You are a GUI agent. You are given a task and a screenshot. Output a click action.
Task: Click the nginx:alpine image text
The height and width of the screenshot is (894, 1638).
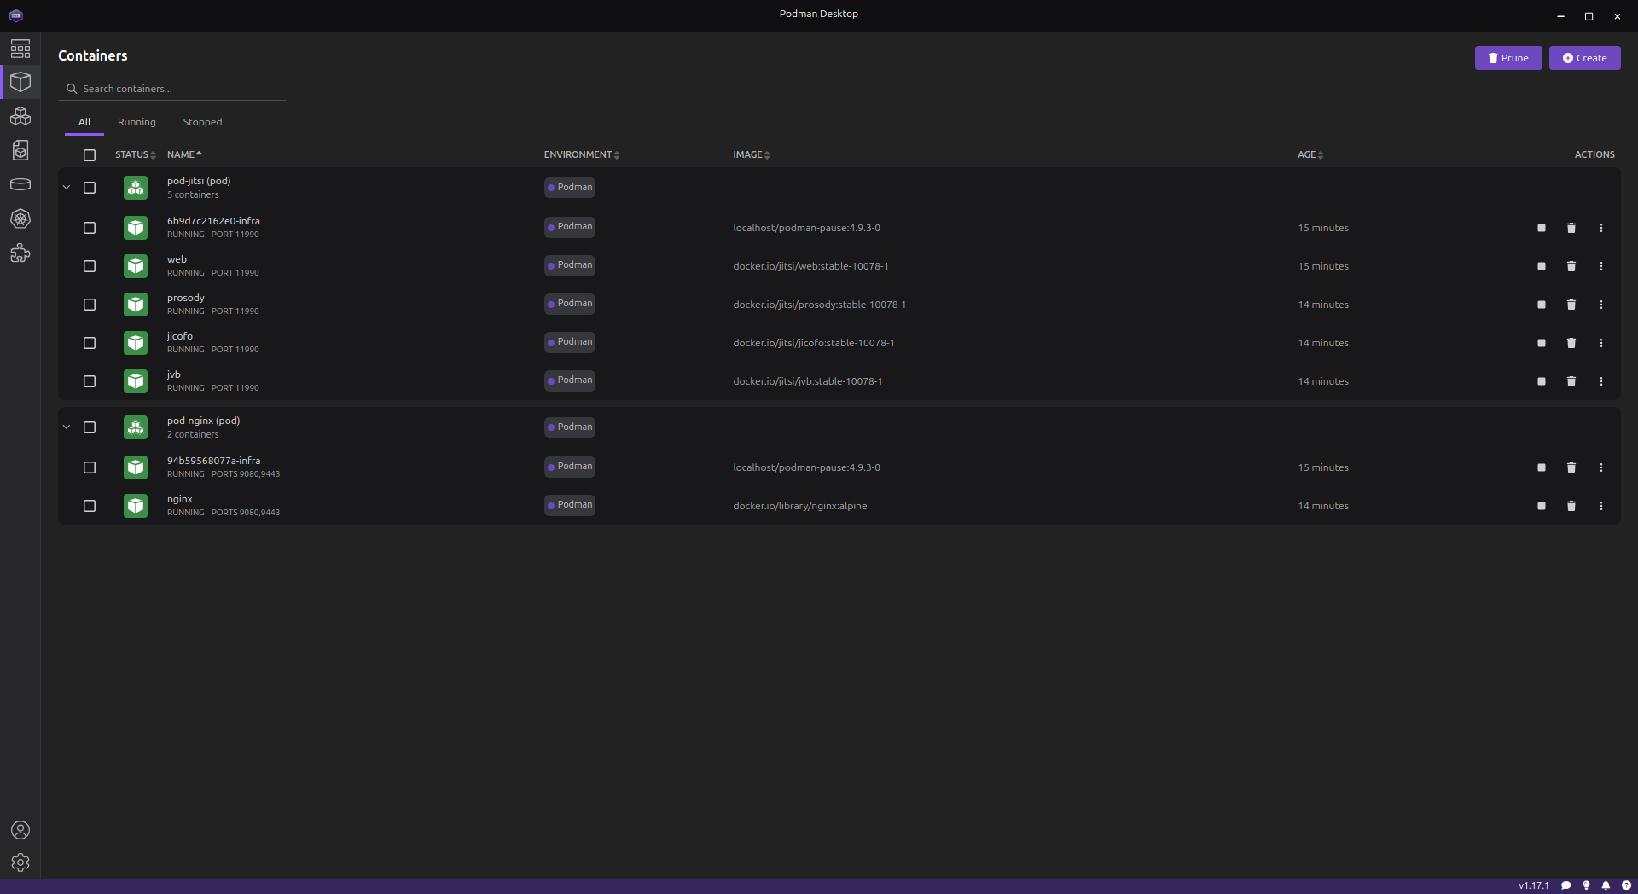point(800,506)
